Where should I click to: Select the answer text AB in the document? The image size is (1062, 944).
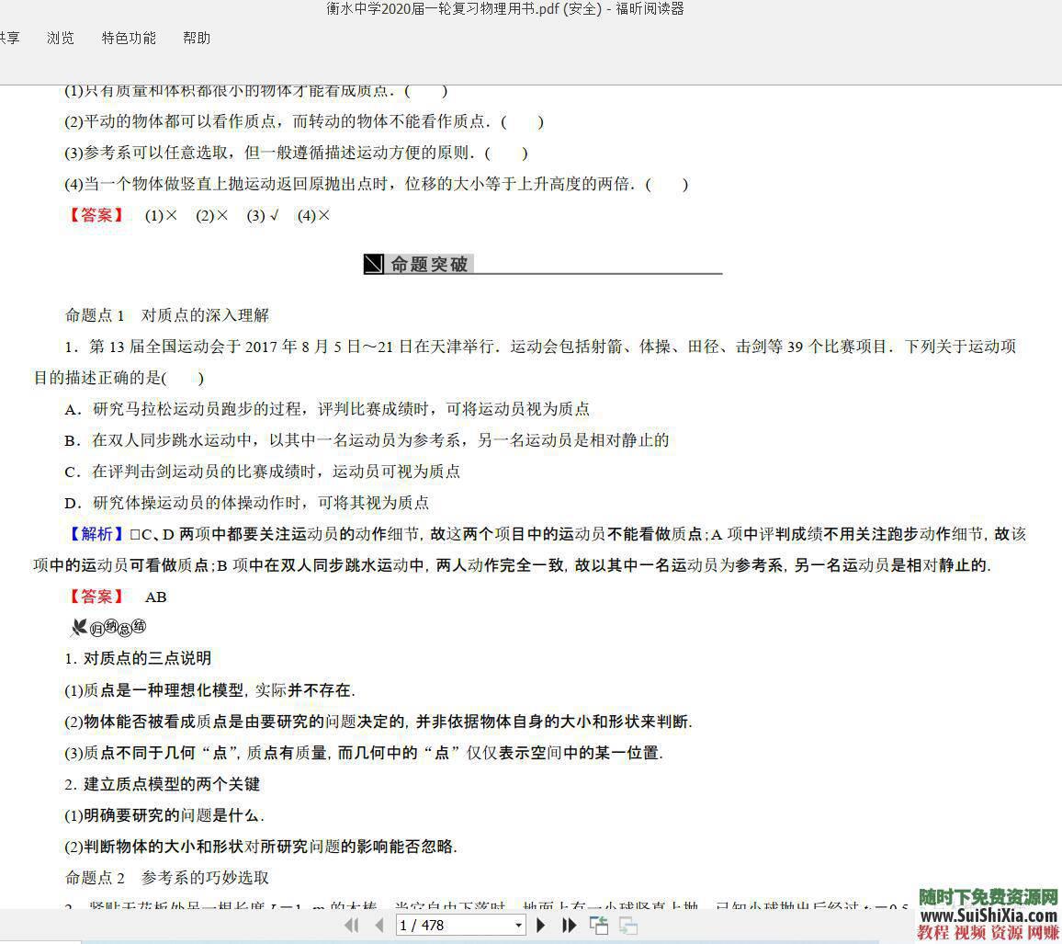[x=156, y=597]
